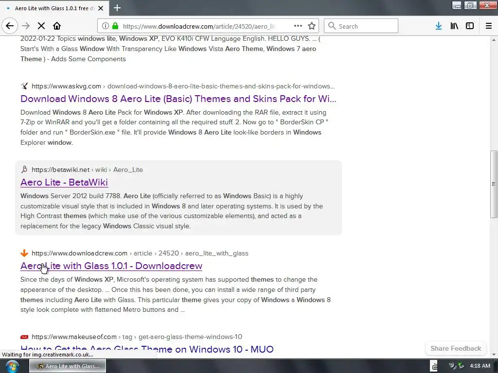Click the https://www.askvg.com URL text
Screen dimensions: 498x373
tap(66, 86)
